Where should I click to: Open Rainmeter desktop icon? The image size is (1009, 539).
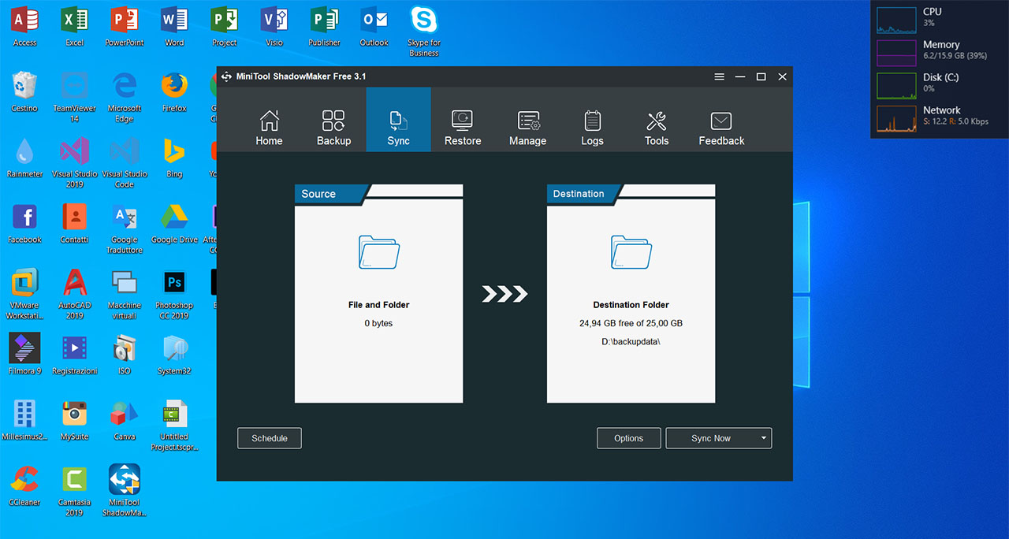pyautogui.click(x=24, y=157)
